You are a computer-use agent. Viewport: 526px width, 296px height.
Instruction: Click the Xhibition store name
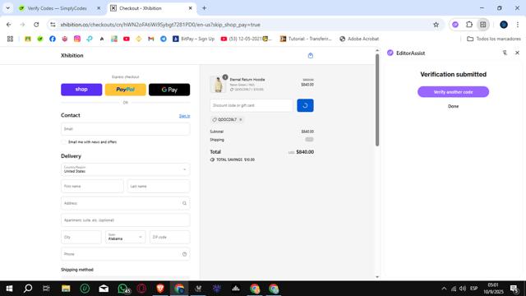(x=72, y=55)
